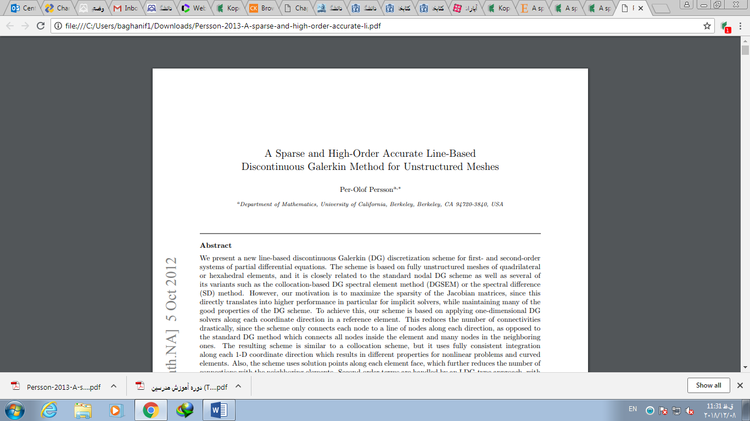
Task: Expand options for Persson-2013 PDF download
Action: (114, 386)
